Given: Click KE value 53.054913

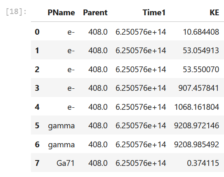Looking at the screenshot, I should click(201, 51).
